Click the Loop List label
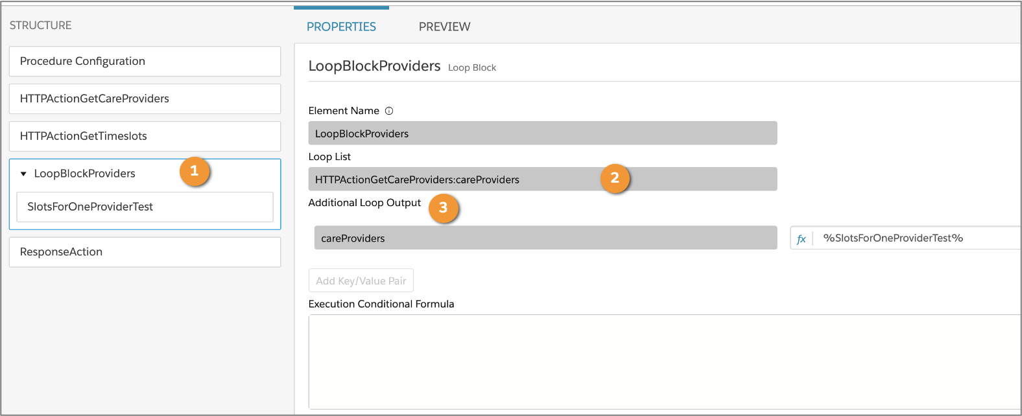The width and height of the screenshot is (1022, 416). (329, 157)
